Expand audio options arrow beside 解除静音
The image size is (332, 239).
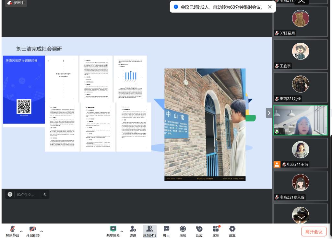click(x=21, y=231)
